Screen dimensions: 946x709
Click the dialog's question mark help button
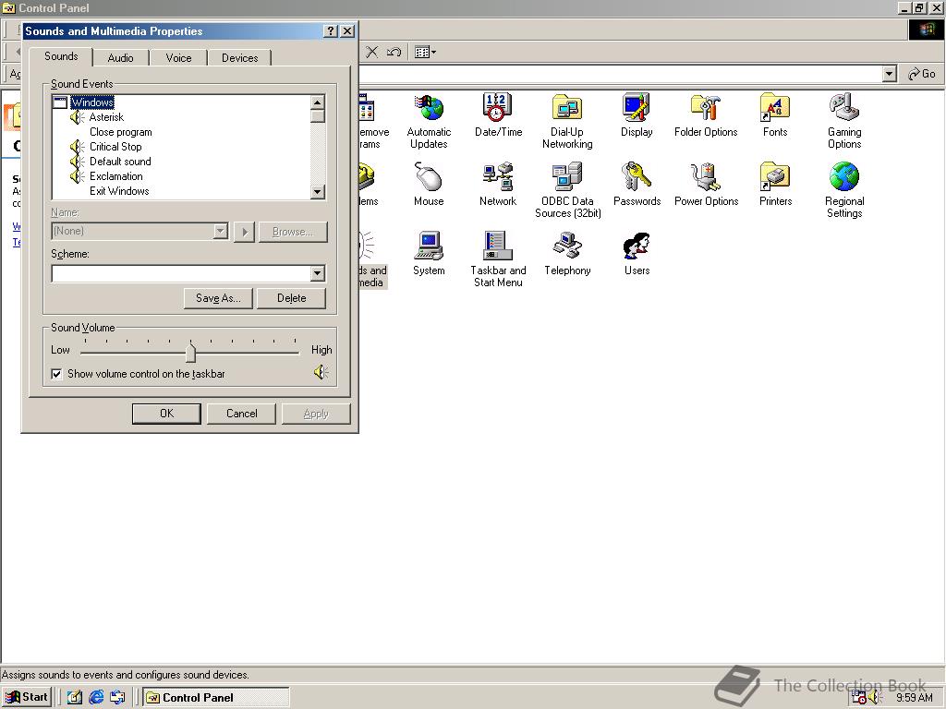coord(331,31)
